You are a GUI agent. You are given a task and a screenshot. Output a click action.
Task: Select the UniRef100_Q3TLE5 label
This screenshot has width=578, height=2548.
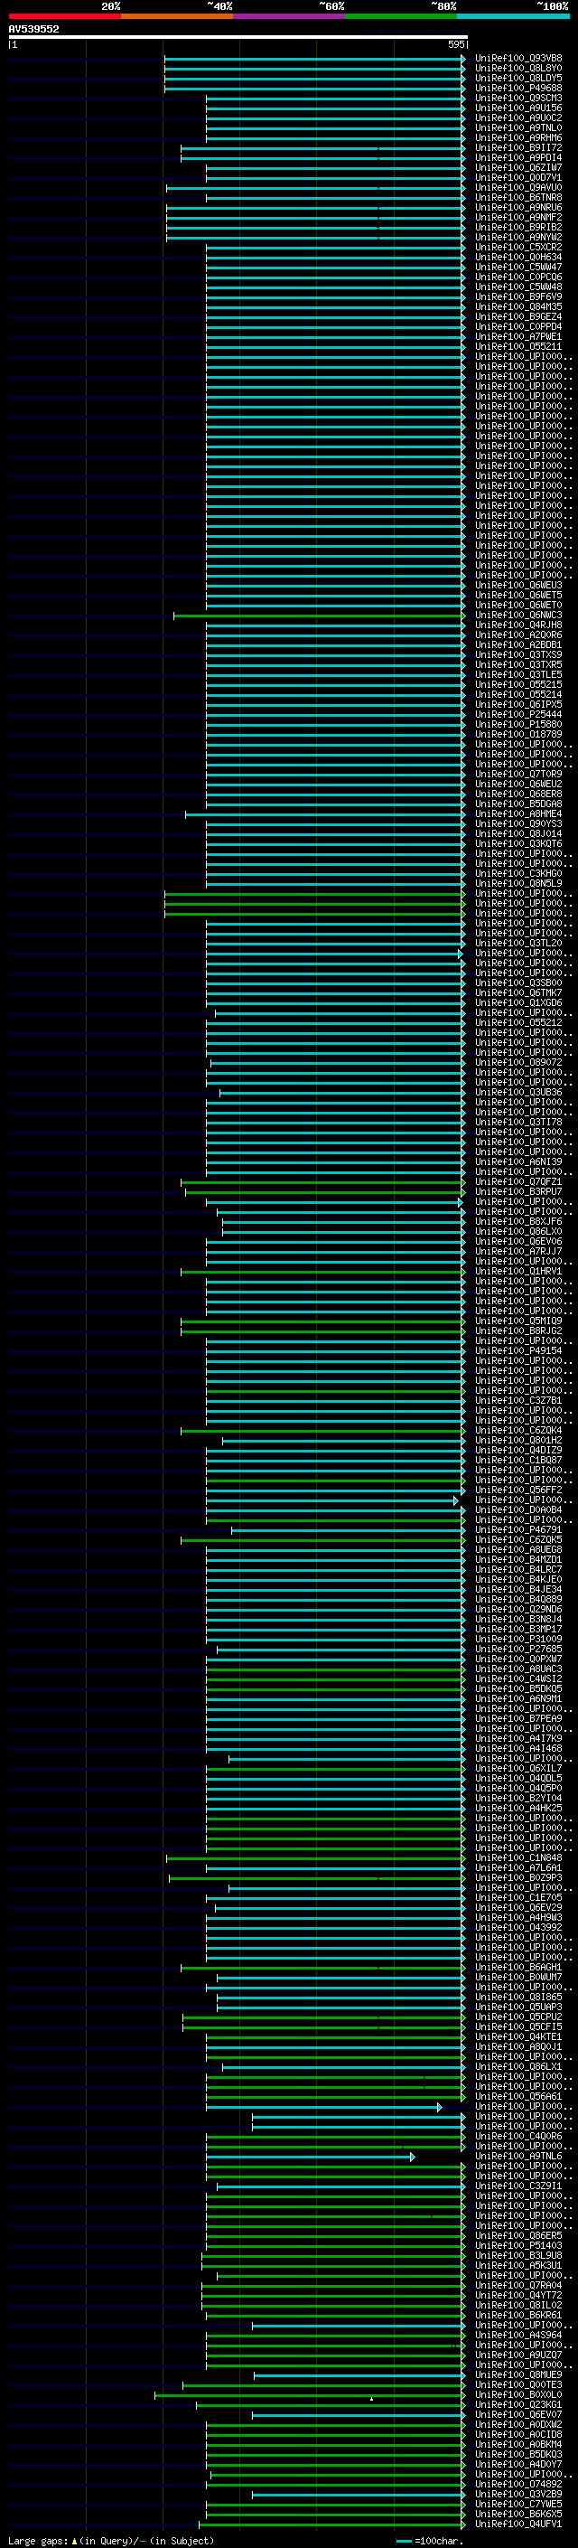518,674
